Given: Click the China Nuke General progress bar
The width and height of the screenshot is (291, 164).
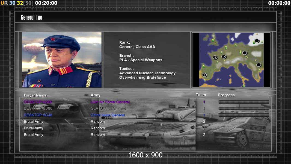Looking at the screenshot, I should [x=244, y=115].
